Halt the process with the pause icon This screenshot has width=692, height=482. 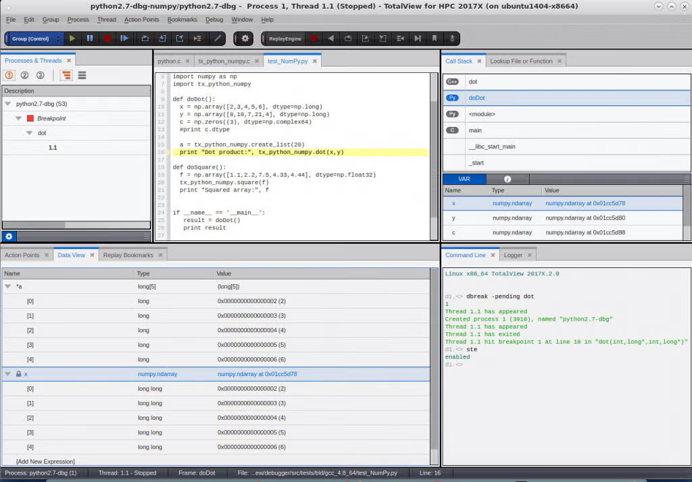coord(90,38)
